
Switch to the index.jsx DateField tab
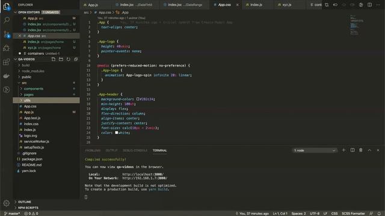click(136, 5)
